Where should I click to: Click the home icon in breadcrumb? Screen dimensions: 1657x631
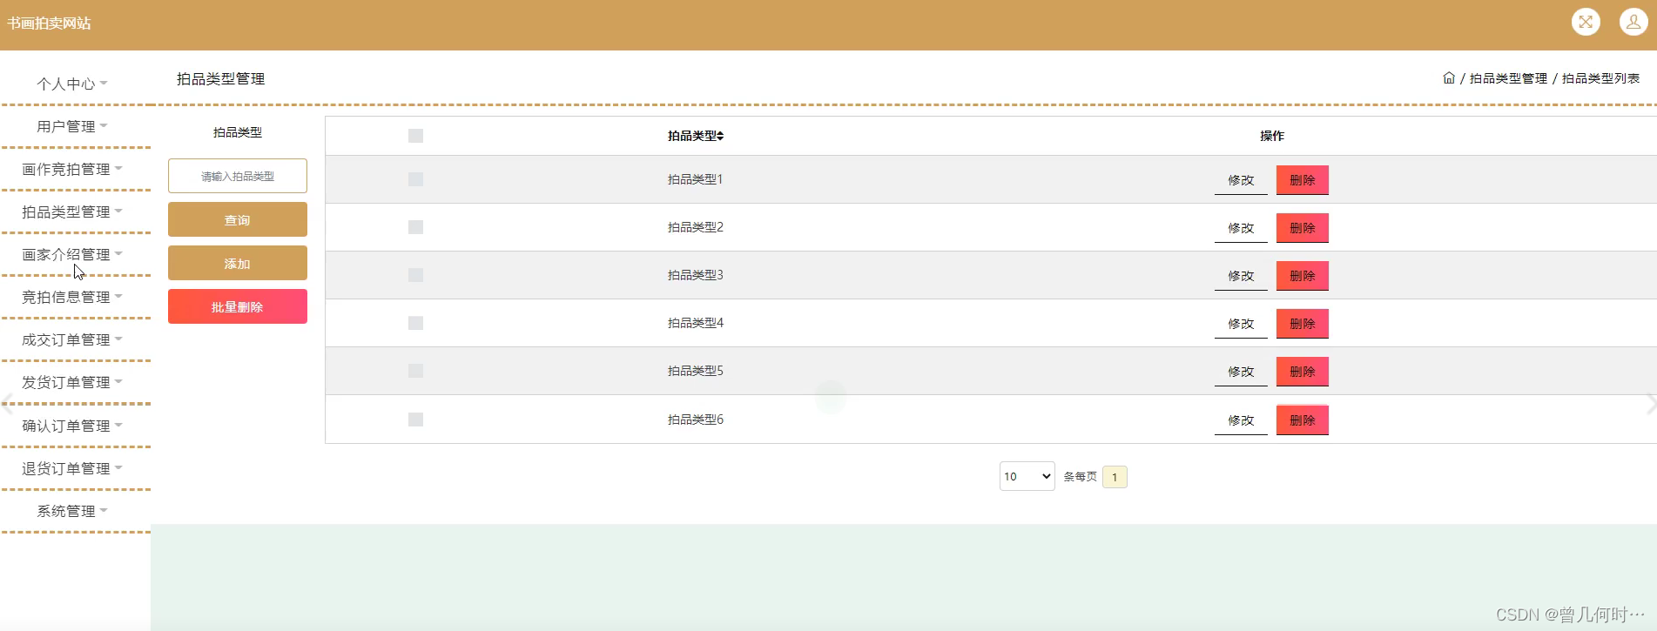pos(1449,78)
